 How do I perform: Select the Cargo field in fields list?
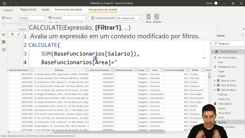coord(221,72)
